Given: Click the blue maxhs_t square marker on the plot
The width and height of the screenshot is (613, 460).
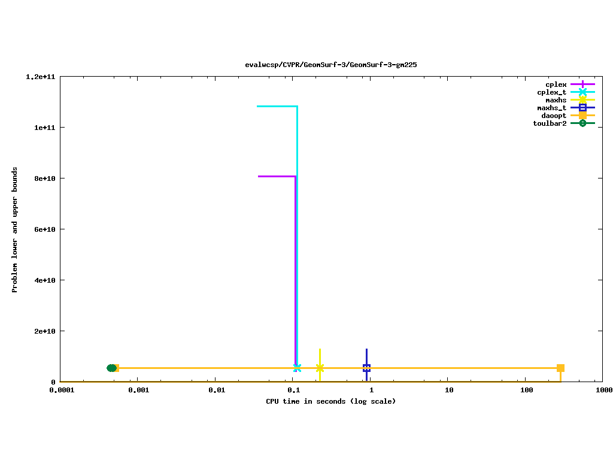Looking at the screenshot, I should point(366,368).
